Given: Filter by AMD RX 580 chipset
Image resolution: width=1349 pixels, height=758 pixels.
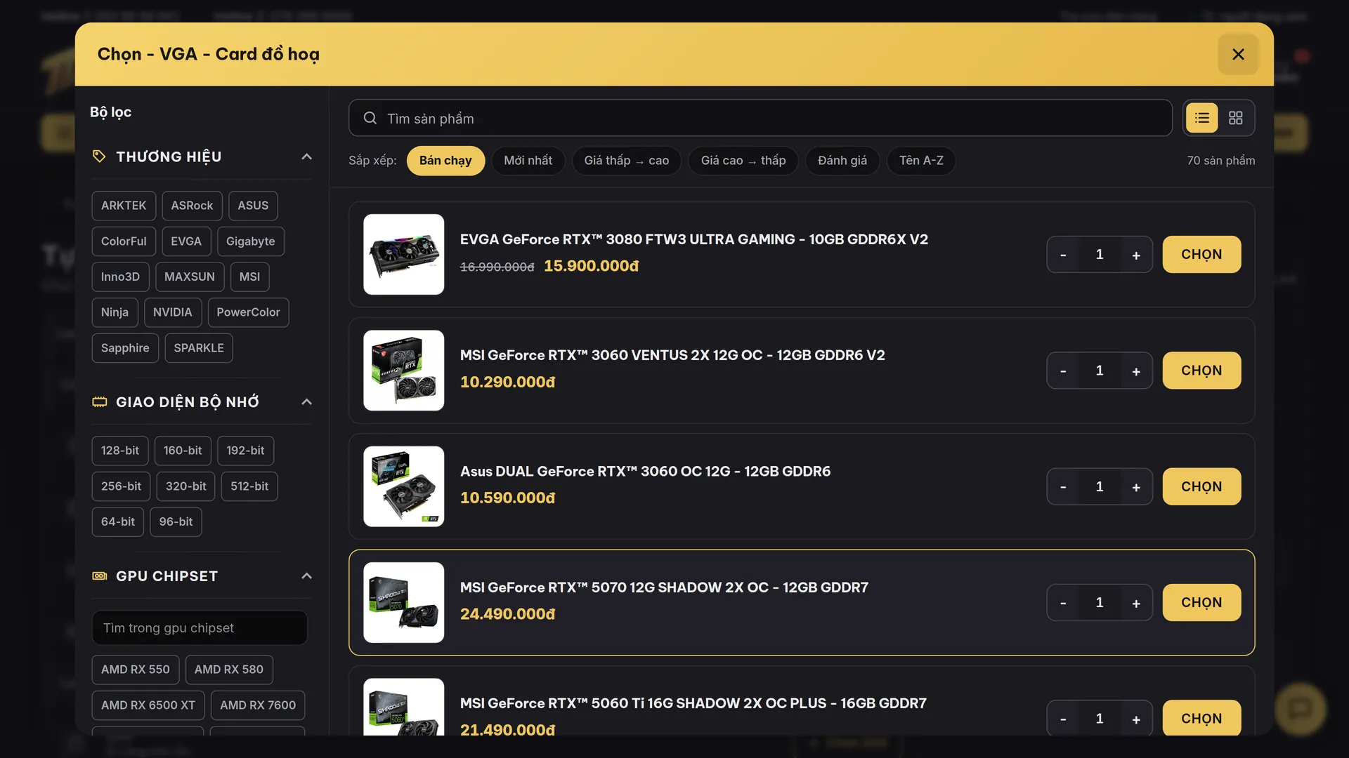Looking at the screenshot, I should tap(229, 670).
